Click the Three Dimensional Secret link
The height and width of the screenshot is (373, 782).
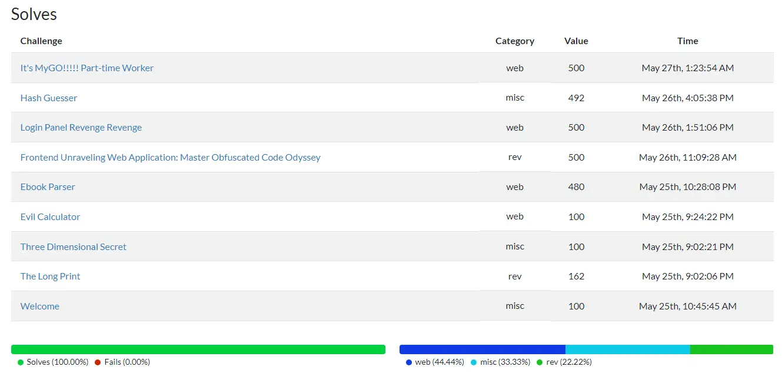click(x=73, y=247)
